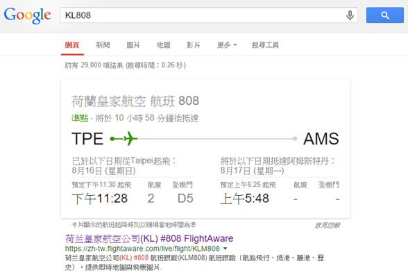
Task: Switch to the 新聞 tab
Action: click(103, 45)
